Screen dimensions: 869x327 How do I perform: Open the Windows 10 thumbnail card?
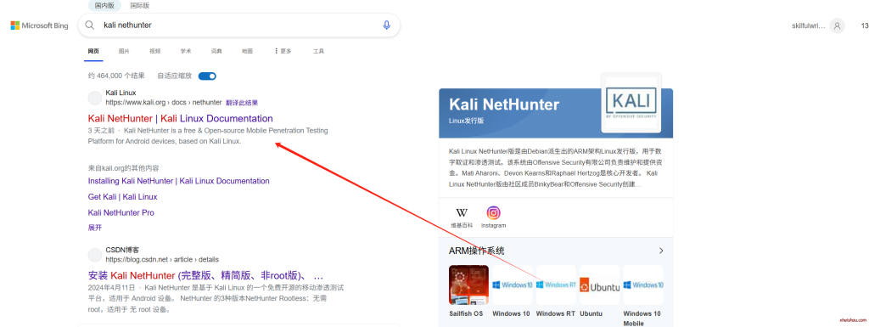512,285
